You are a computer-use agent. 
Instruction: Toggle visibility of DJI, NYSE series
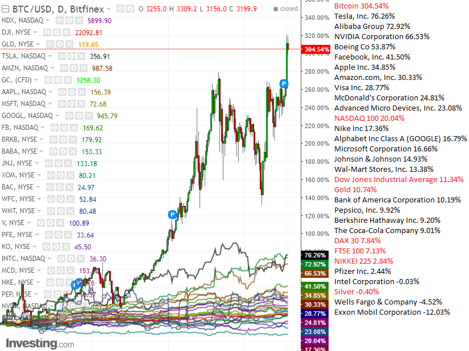[47, 32]
